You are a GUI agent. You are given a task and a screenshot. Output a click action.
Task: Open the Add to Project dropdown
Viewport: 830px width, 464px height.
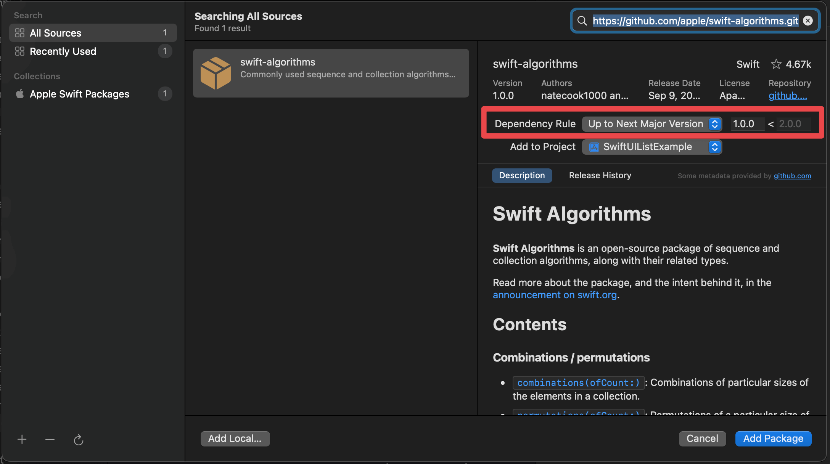point(652,147)
